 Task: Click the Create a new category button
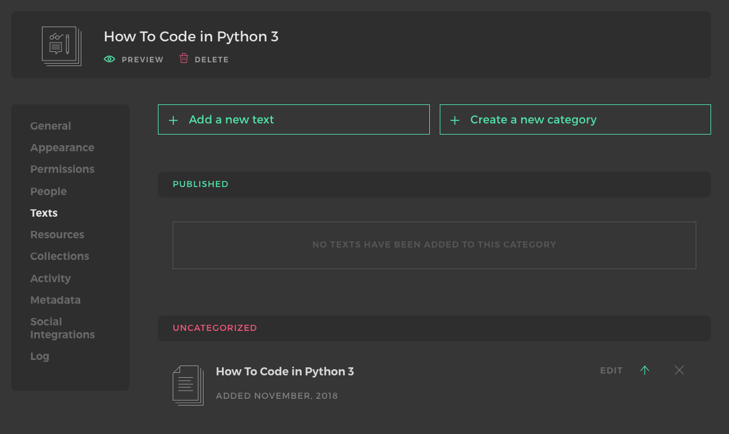pyautogui.click(x=575, y=120)
